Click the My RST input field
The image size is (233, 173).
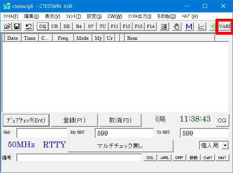click(x=124, y=133)
